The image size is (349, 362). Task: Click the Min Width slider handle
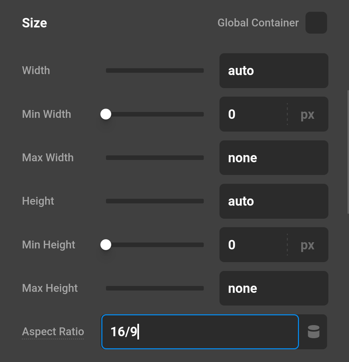pos(105,114)
